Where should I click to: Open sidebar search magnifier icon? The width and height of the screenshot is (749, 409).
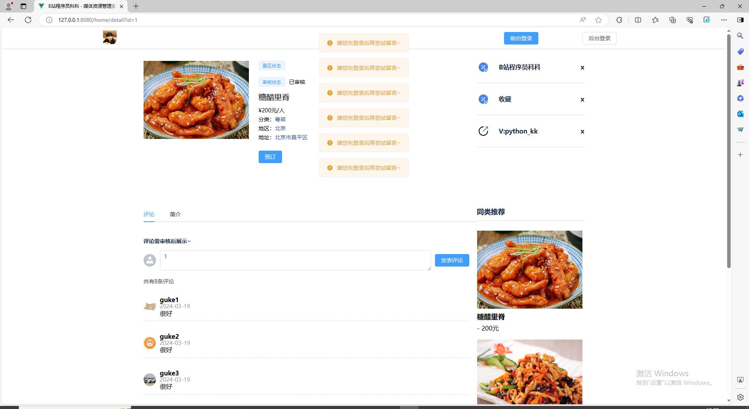(x=740, y=36)
